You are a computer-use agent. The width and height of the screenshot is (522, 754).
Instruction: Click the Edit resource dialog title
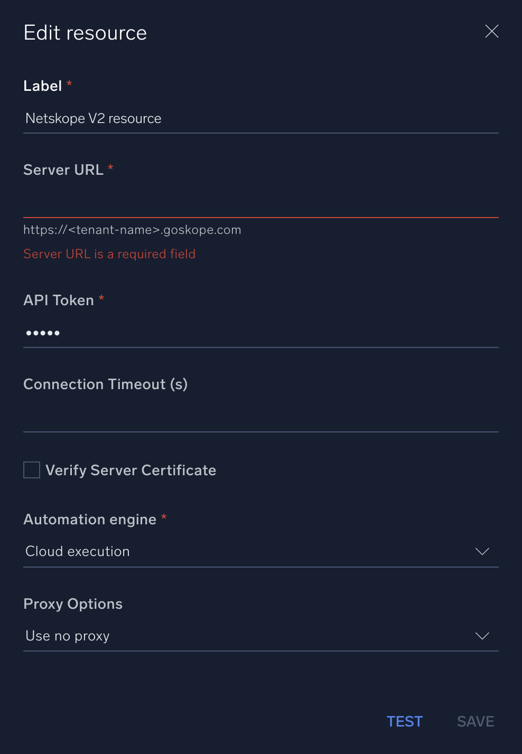click(x=85, y=32)
